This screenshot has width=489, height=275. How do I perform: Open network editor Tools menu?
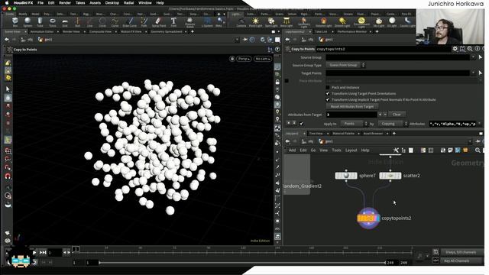pyautogui.click(x=336, y=150)
